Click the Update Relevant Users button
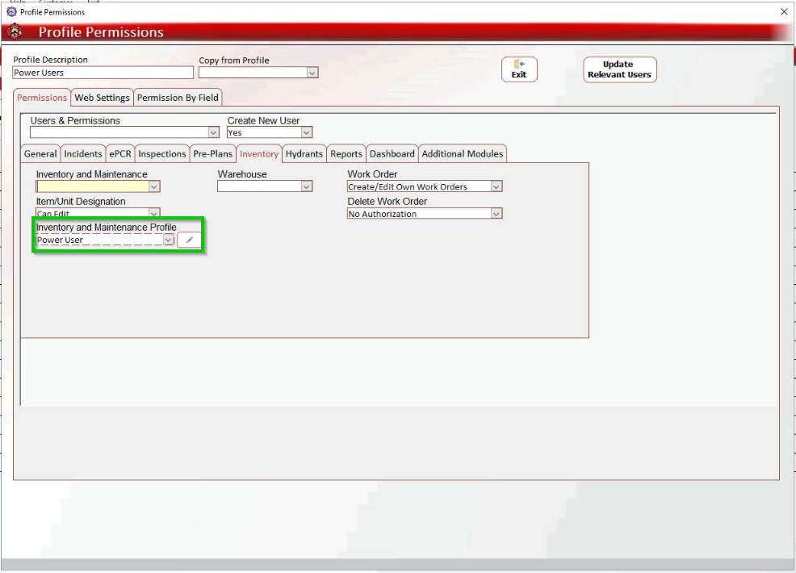Viewport: 796px width, 573px height. pyautogui.click(x=619, y=69)
